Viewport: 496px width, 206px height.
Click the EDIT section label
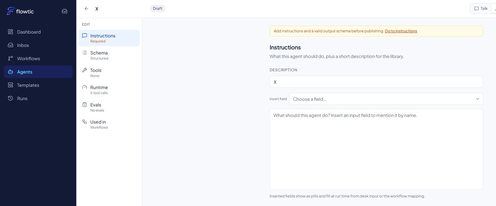(86, 24)
